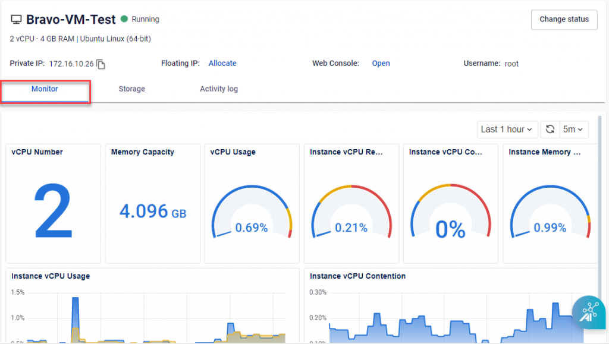Change the 5m refresh interval
Viewport: 609px width, 344px height.
click(573, 129)
